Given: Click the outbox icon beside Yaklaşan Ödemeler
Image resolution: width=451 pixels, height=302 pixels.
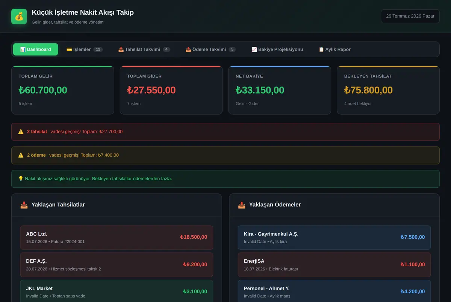Looking at the screenshot, I should click(x=242, y=205).
